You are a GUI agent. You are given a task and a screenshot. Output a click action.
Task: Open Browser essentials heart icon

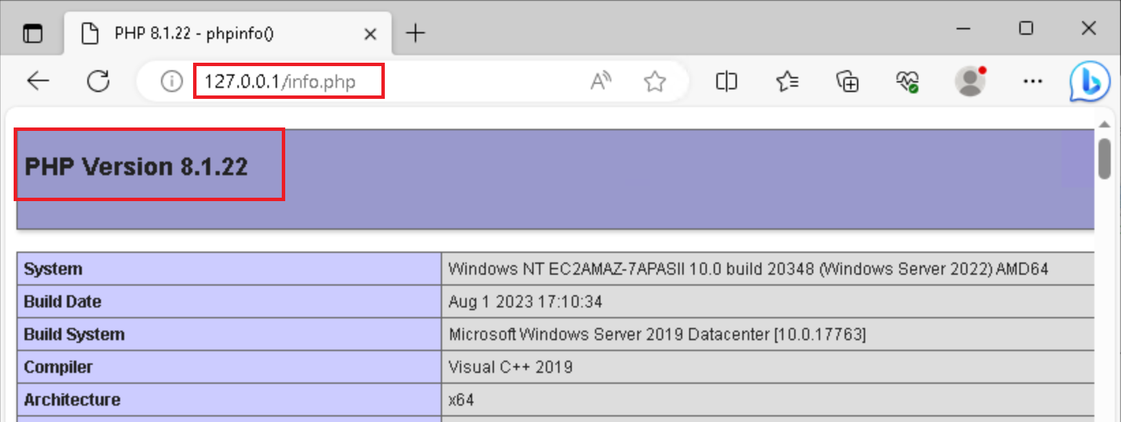pyautogui.click(x=907, y=82)
